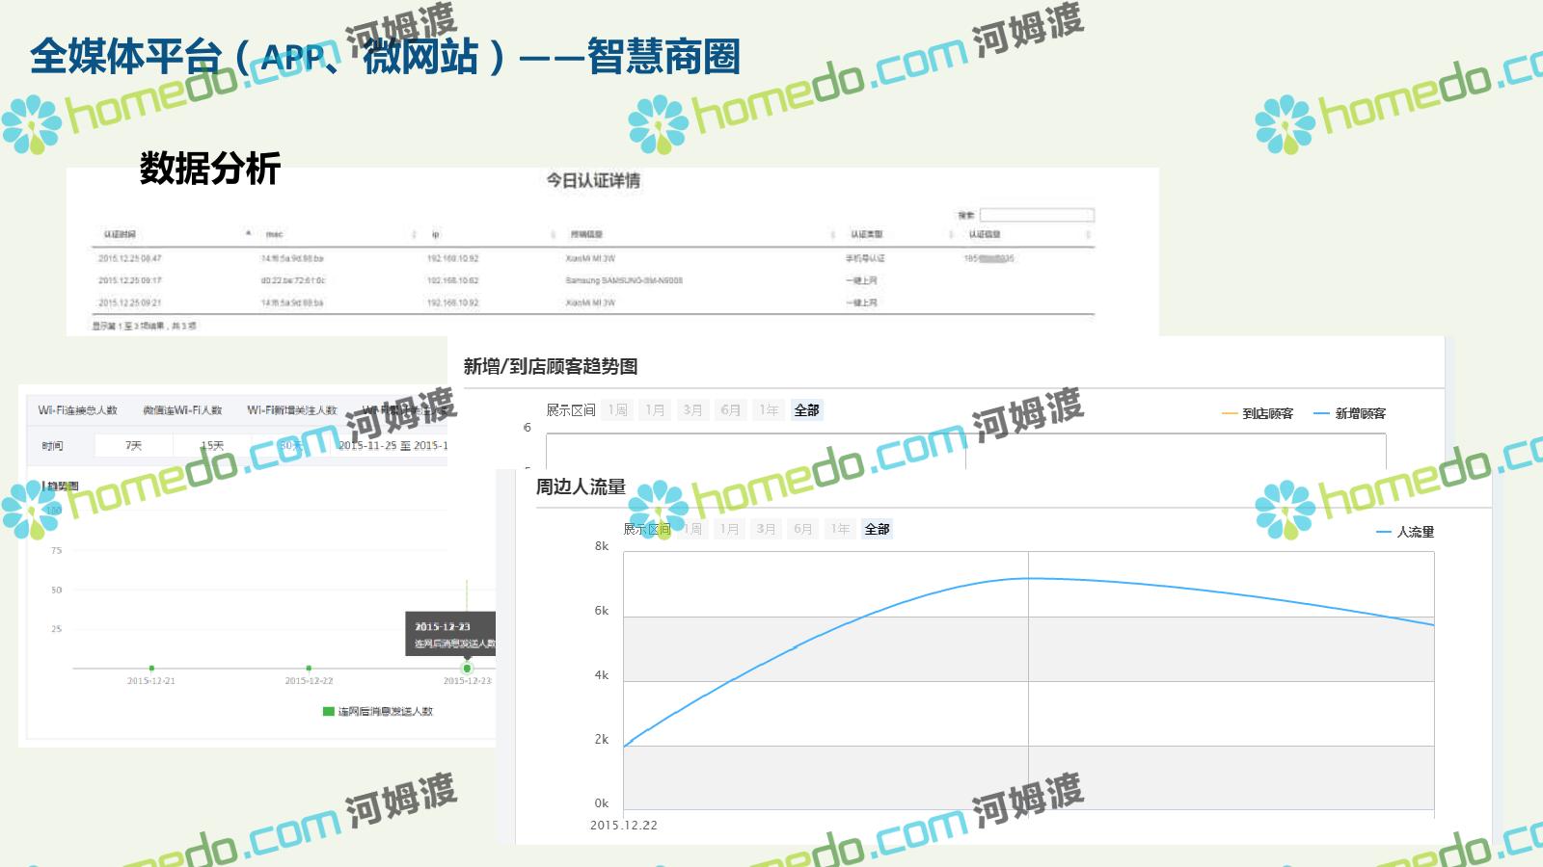Toggle the 到店顾客 legend series
The image size is (1543, 867).
[1258, 413]
